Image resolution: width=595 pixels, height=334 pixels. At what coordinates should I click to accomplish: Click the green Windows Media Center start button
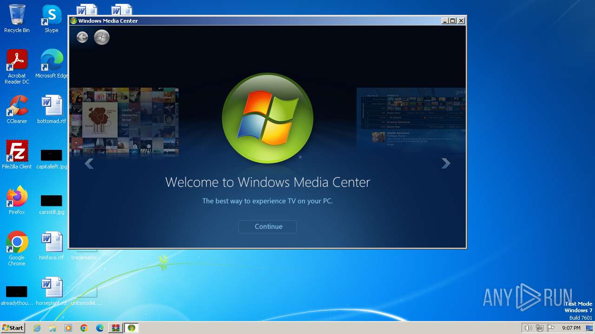click(102, 37)
